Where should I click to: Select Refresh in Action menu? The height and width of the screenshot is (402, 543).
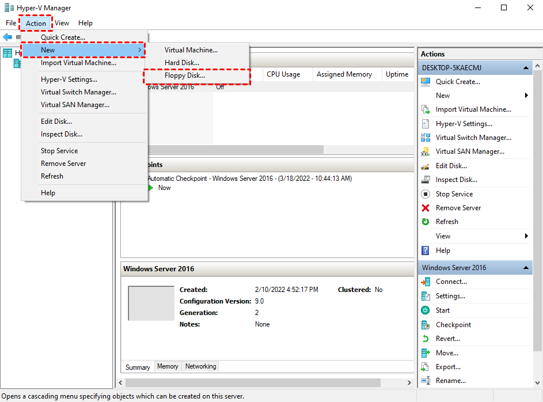pyautogui.click(x=85, y=176)
